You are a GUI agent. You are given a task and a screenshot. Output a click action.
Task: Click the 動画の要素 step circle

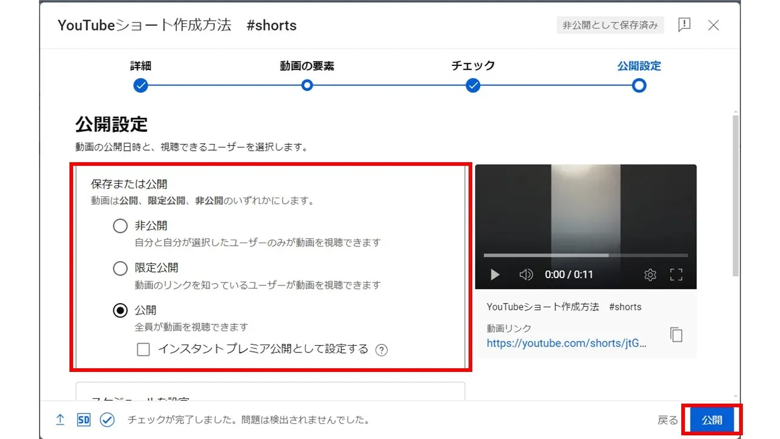click(307, 85)
